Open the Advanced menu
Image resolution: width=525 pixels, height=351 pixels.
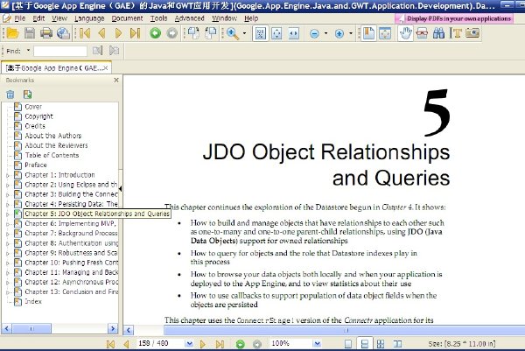pos(190,18)
